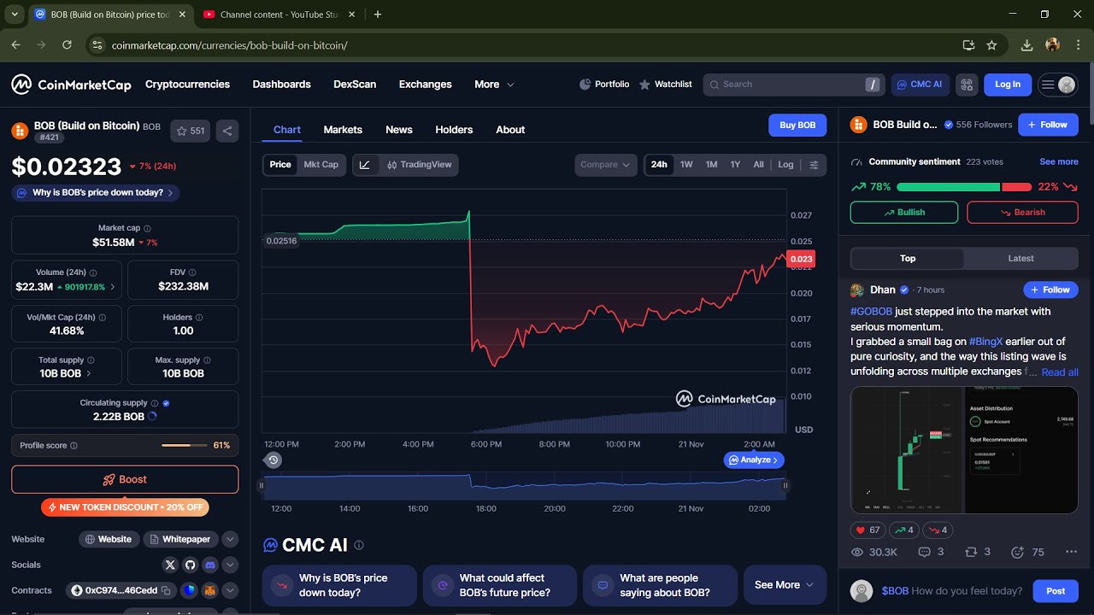This screenshot has height=615, width=1094.
Task: Open more options ellipsis on Dhan's post
Action: click(1071, 552)
